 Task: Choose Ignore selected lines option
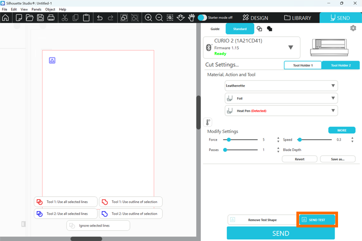[98, 225]
